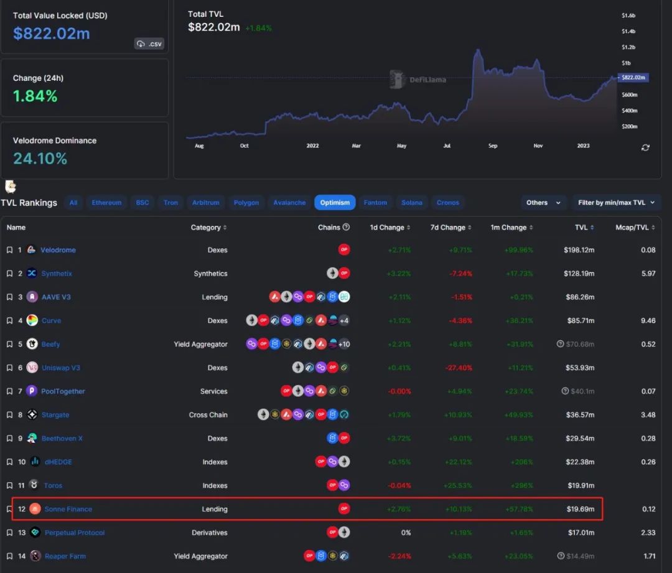Click the PoolTogether logo icon
The width and height of the screenshot is (672, 573).
click(32, 391)
